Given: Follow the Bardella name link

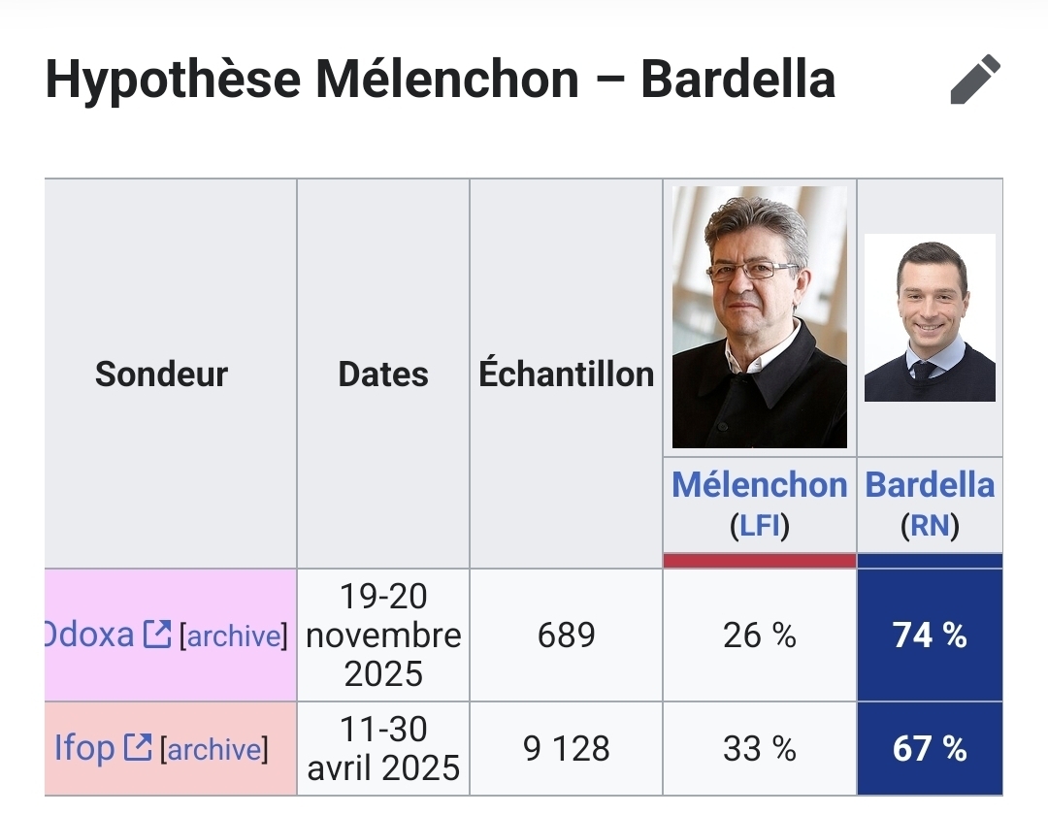Looking at the screenshot, I should click(930, 485).
